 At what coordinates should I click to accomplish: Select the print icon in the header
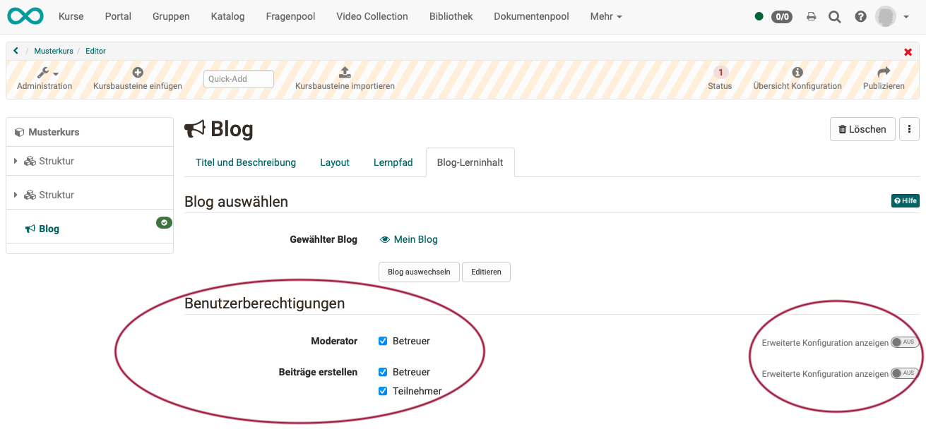811,16
